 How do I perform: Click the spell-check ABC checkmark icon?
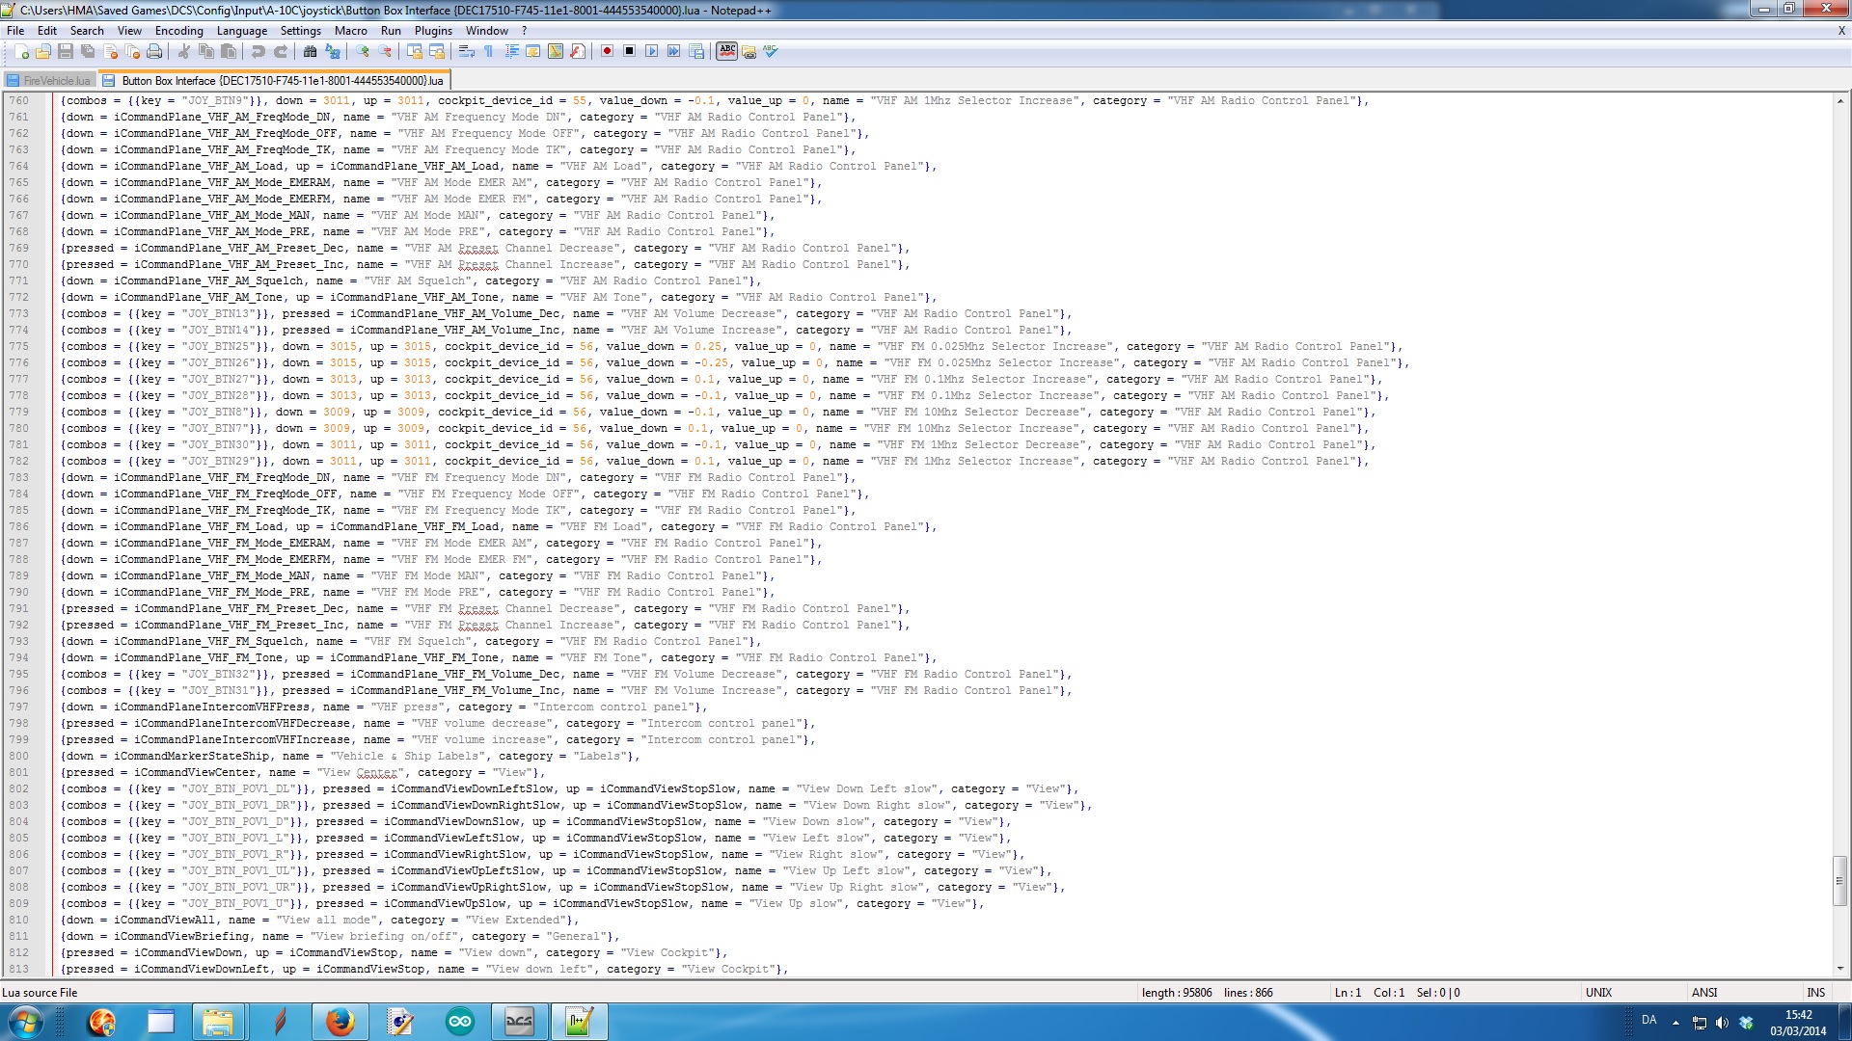click(770, 51)
